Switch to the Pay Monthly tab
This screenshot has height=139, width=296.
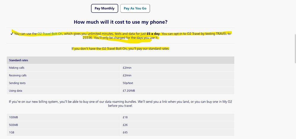pyautogui.click(x=104, y=9)
